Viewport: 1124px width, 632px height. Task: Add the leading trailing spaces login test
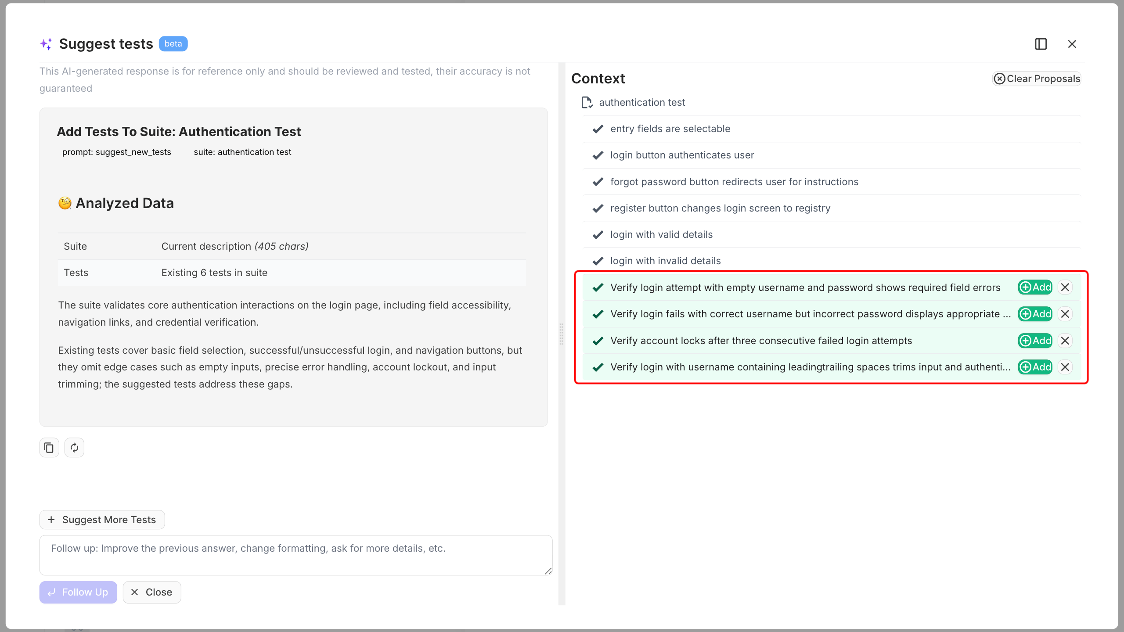pyautogui.click(x=1035, y=367)
